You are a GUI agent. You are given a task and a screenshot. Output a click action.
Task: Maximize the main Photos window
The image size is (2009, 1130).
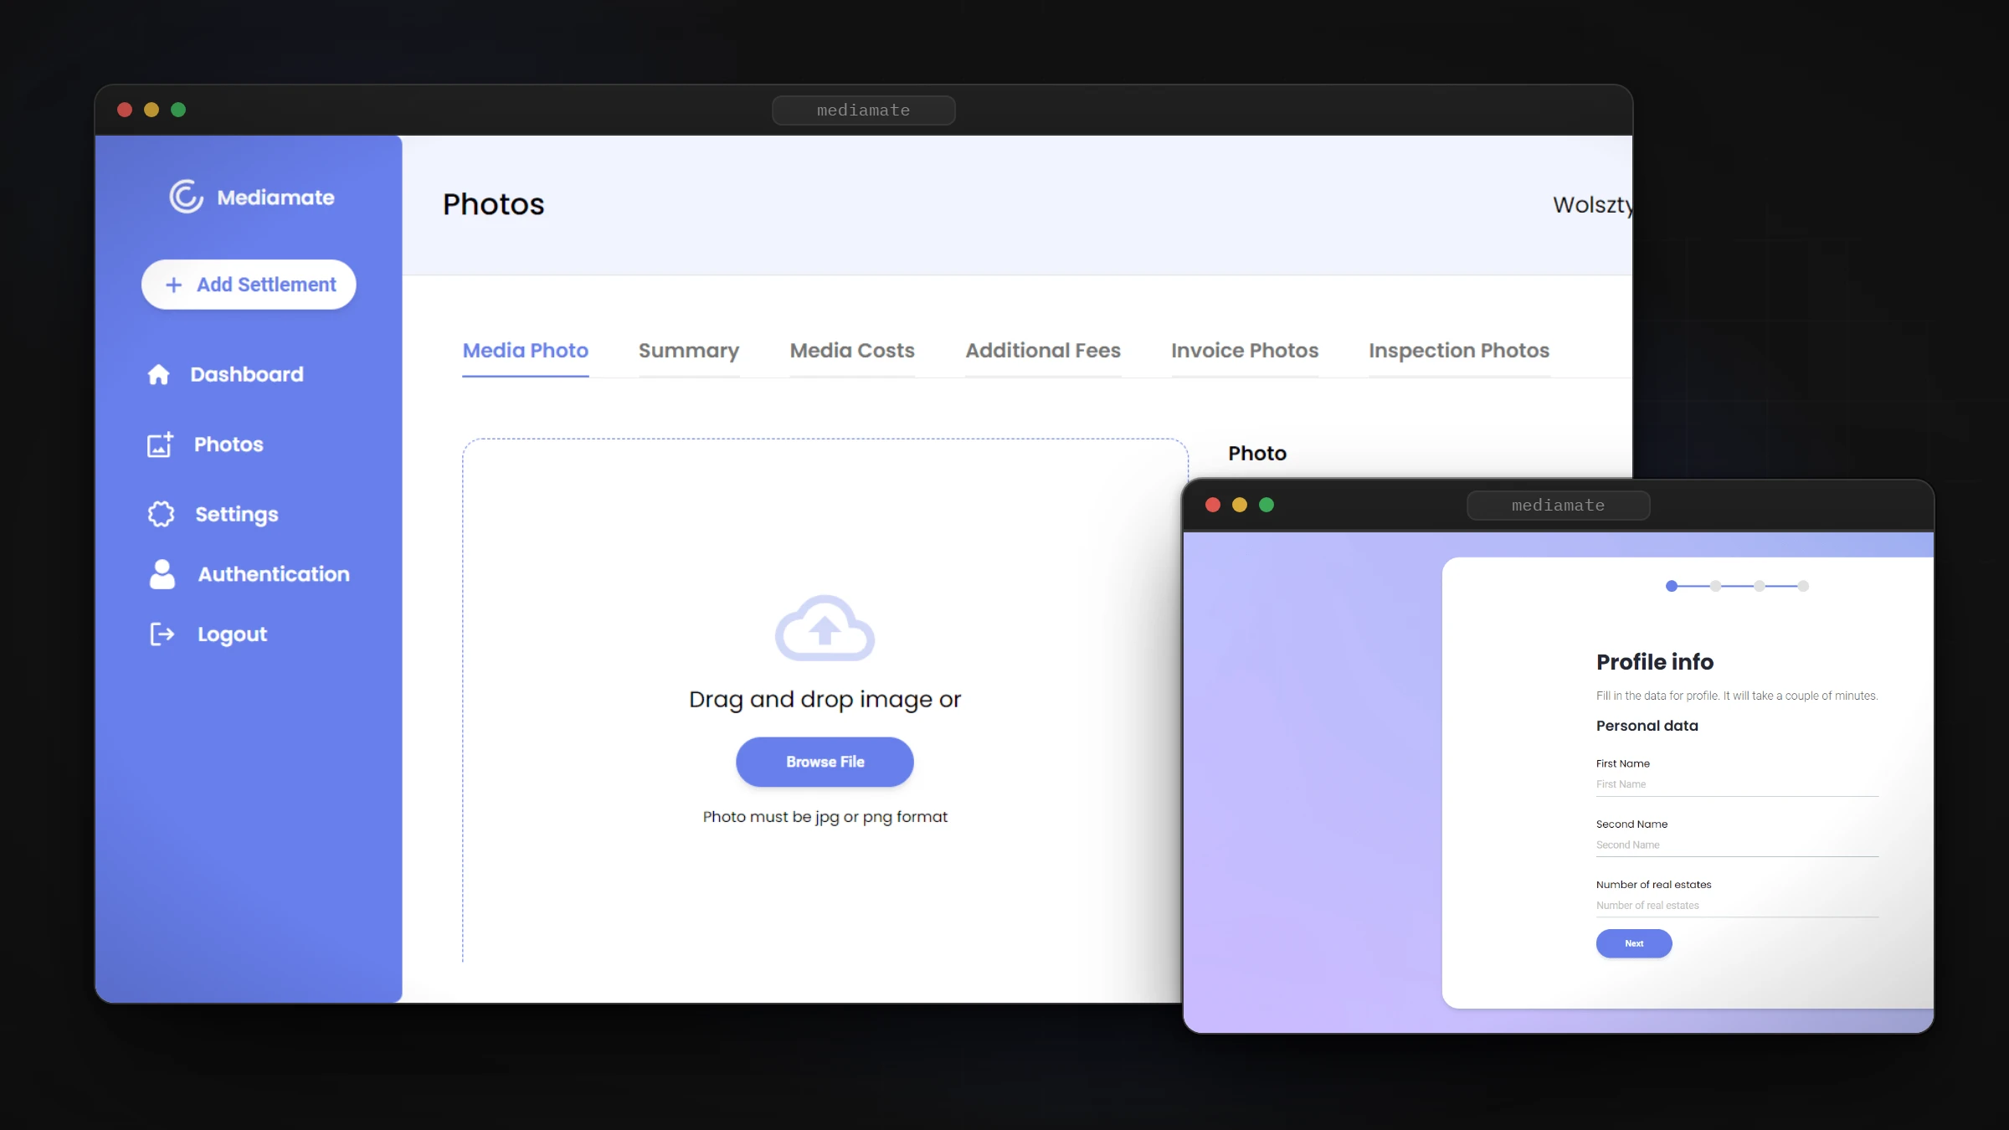point(178,110)
